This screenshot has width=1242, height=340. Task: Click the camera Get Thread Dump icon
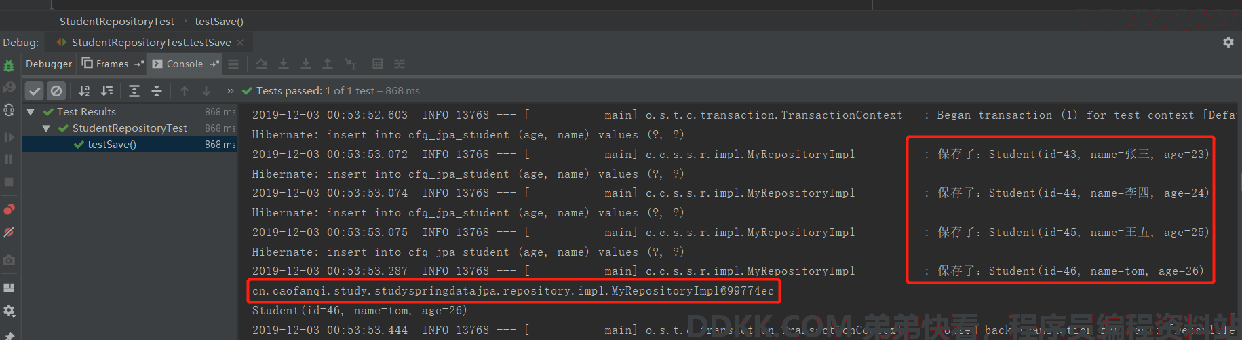coord(9,260)
